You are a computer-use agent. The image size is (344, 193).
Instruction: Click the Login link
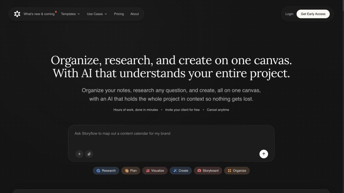289,14
